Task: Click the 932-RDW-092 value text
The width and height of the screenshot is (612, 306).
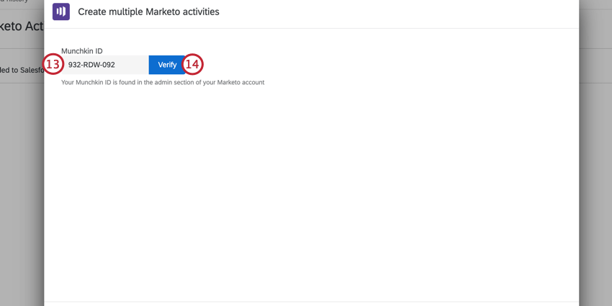Action: 91,65
